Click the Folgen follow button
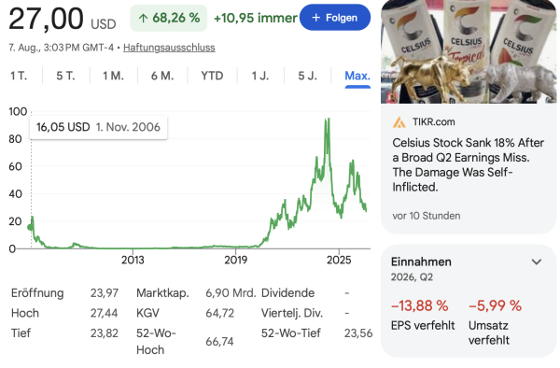The width and height of the screenshot is (560, 368). pyautogui.click(x=335, y=18)
